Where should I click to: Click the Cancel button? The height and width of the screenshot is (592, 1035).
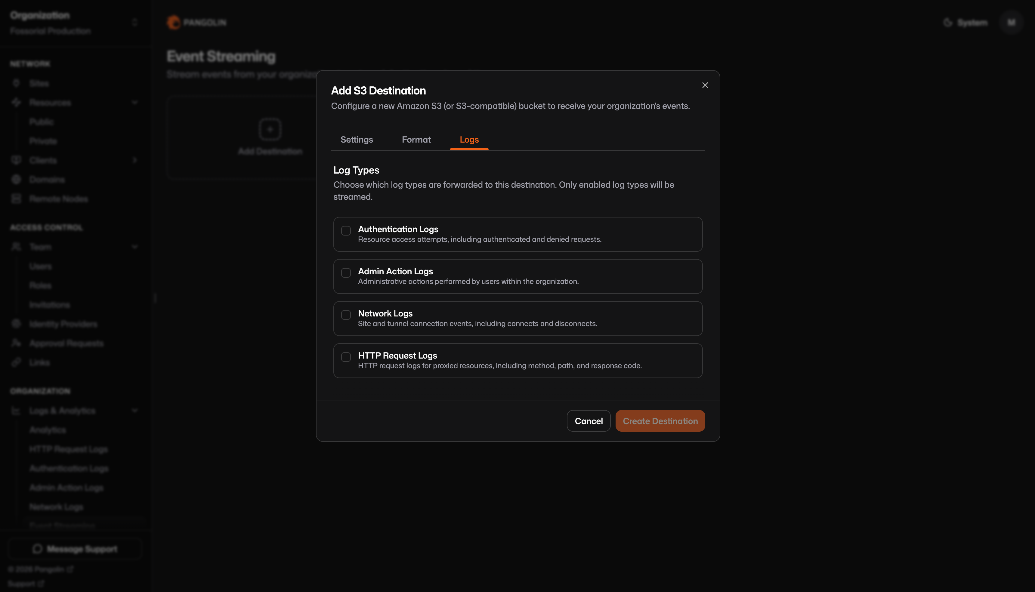pyautogui.click(x=589, y=421)
